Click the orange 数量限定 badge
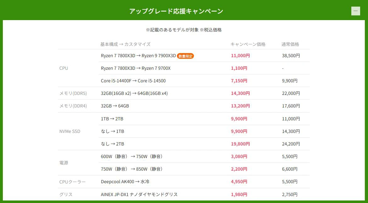 point(185,56)
